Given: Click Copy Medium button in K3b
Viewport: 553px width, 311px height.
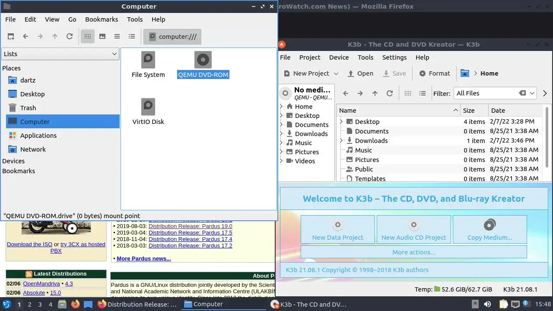Looking at the screenshot, I should (490, 230).
